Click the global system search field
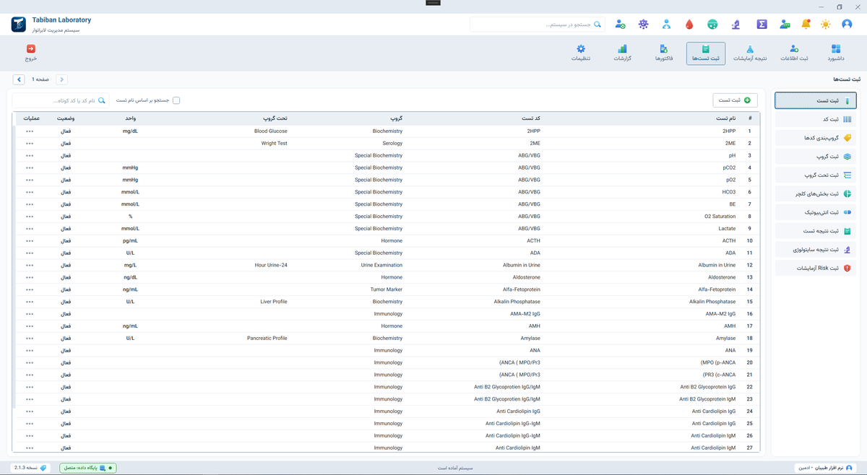The width and height of the screenshot is (867, 475). [538, 25]
